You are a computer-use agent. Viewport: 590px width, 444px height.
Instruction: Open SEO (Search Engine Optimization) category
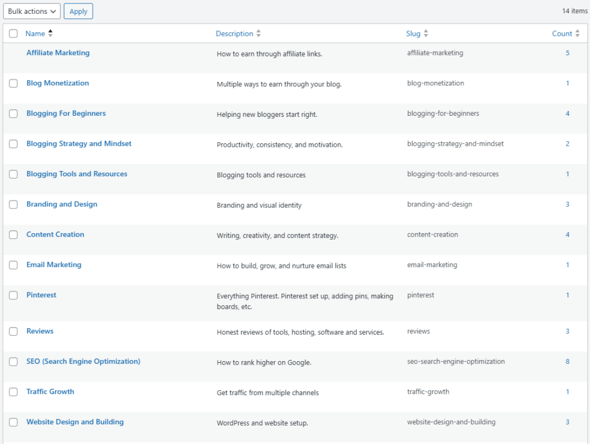click(83, 361)
